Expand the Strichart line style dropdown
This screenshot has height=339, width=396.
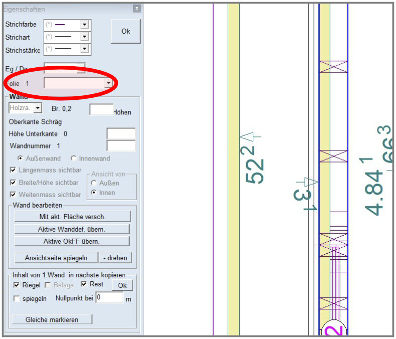click(x=84, y=37)
